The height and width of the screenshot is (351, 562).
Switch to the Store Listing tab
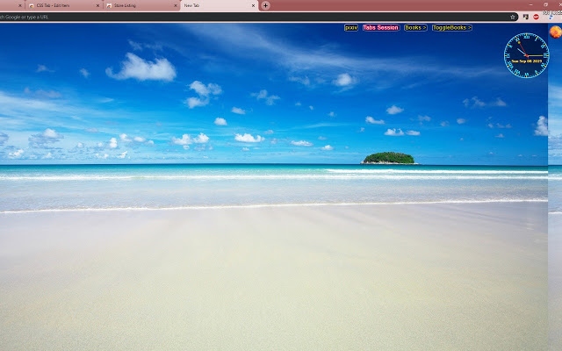(132, 5)
